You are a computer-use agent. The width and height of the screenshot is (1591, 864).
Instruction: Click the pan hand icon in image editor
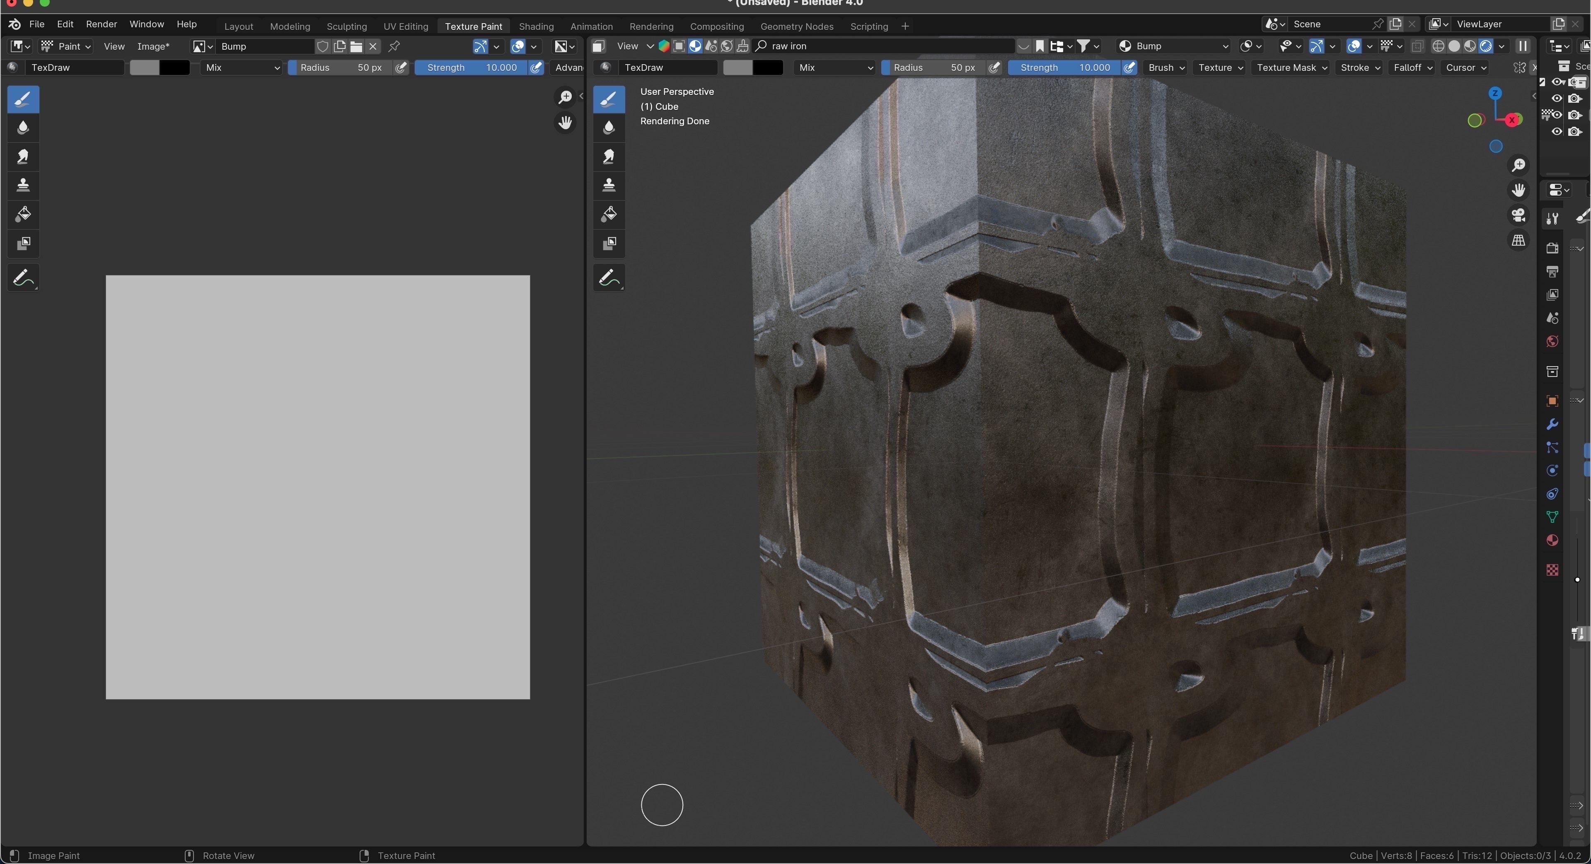tap(565, 123)
